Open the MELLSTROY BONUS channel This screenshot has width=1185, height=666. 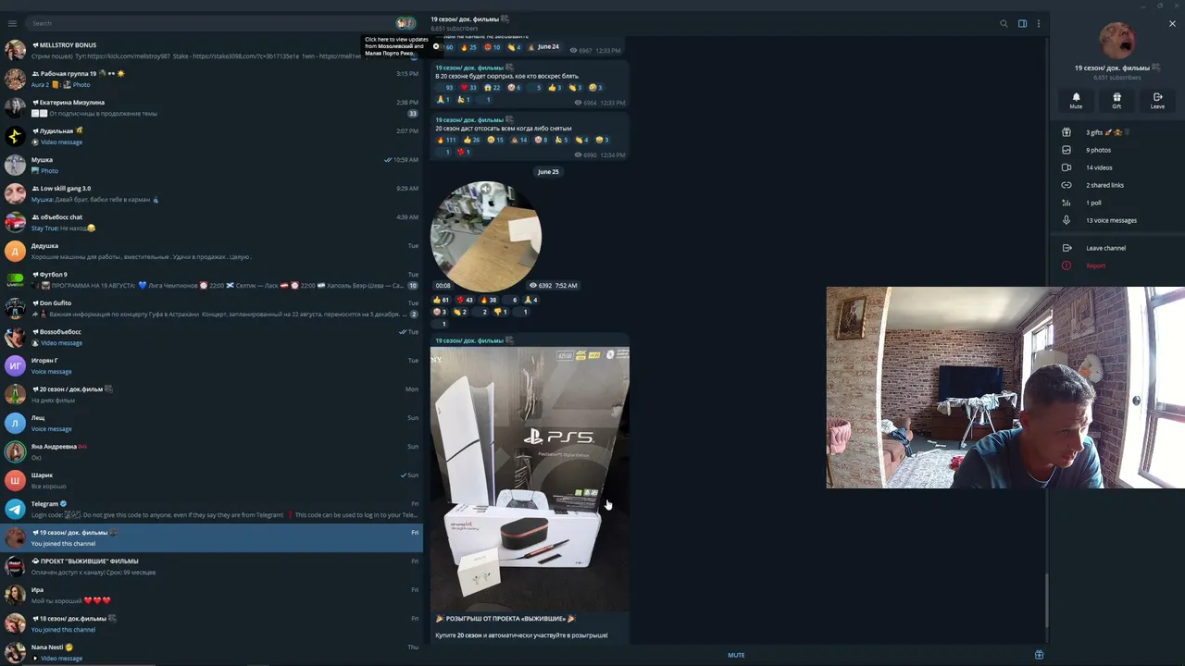(211, 50)
